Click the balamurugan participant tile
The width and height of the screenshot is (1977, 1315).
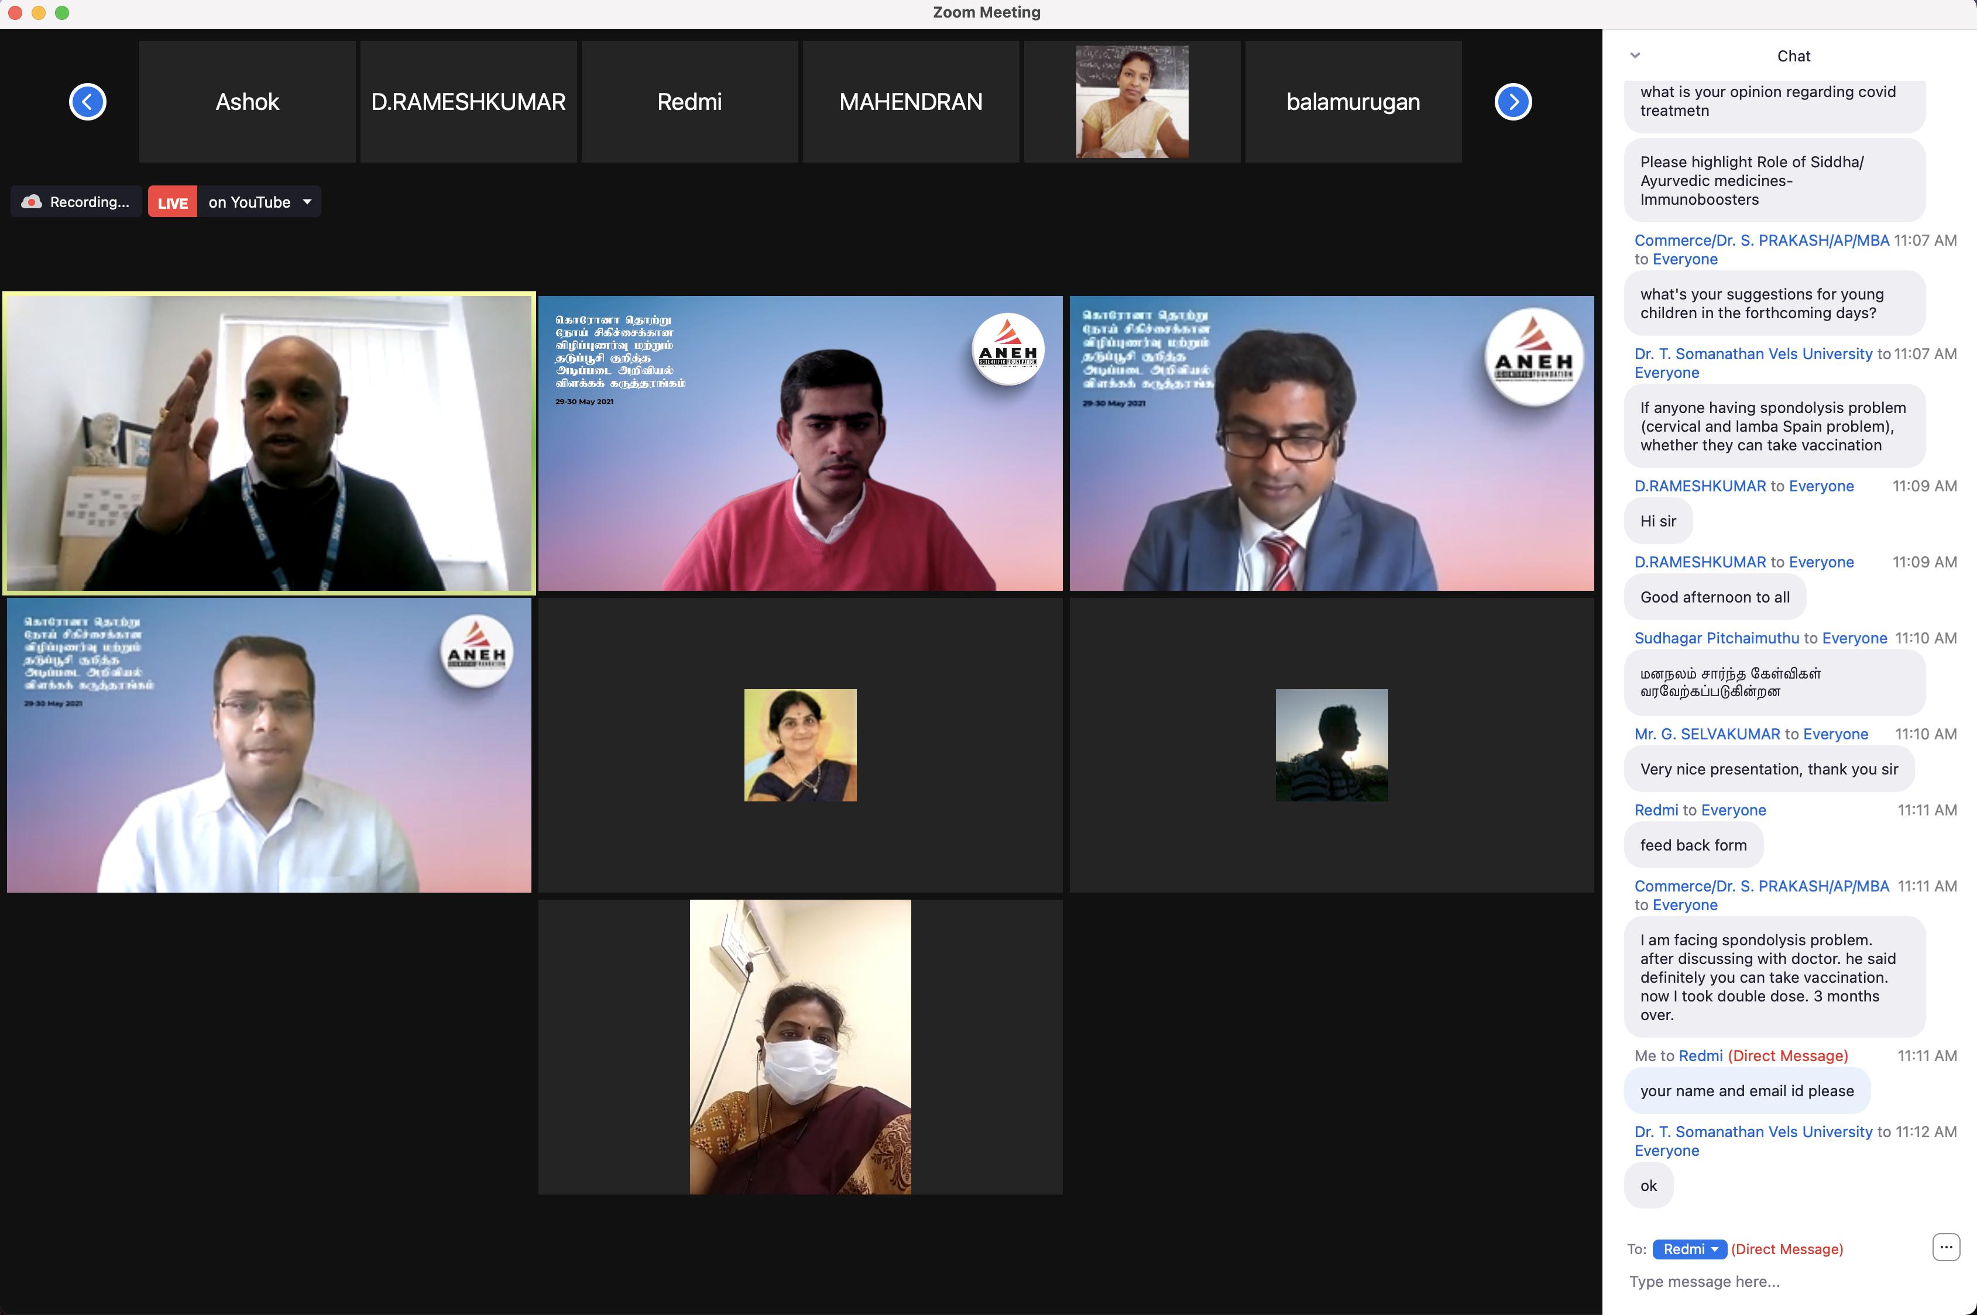(1353, 102)
